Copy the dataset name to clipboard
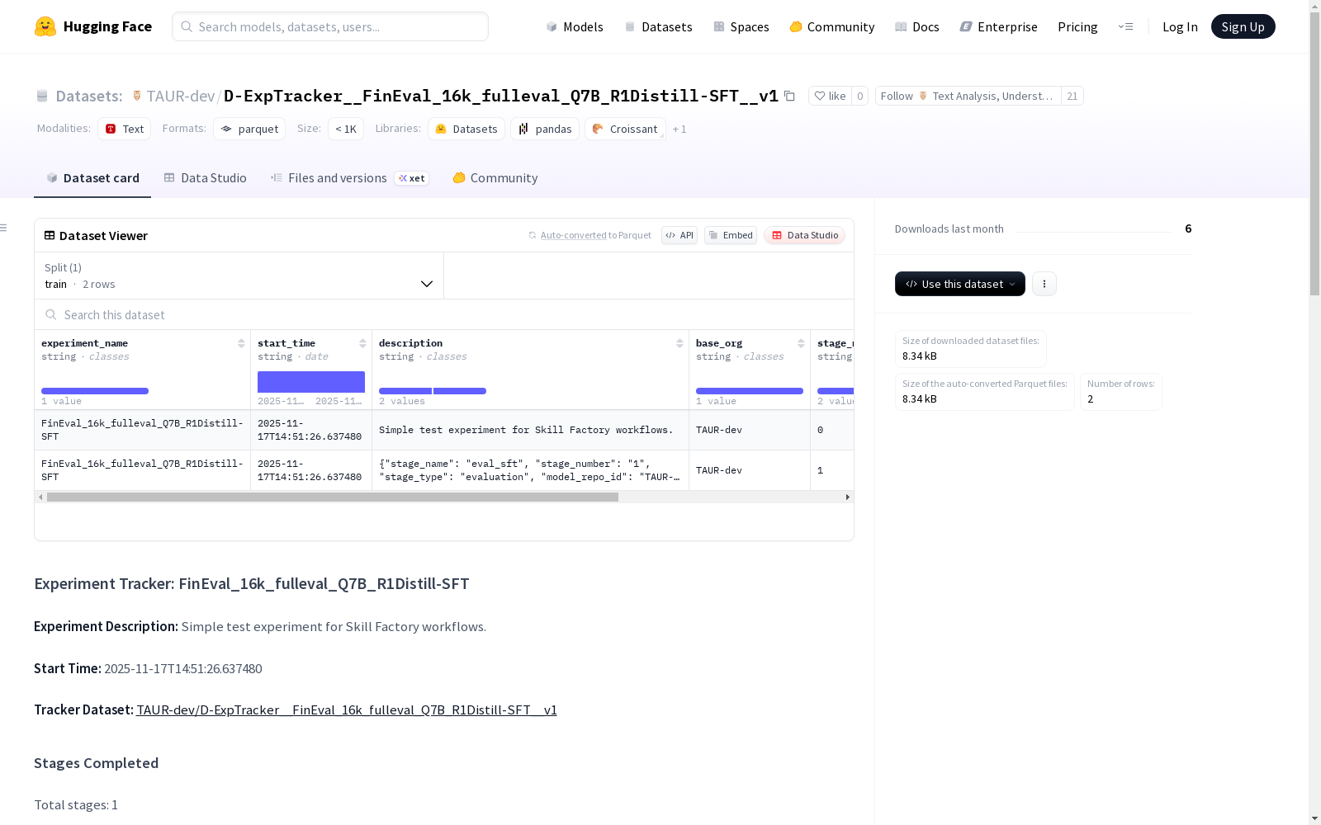Screen dimensions: 1321x825 (x=789, y=96)
